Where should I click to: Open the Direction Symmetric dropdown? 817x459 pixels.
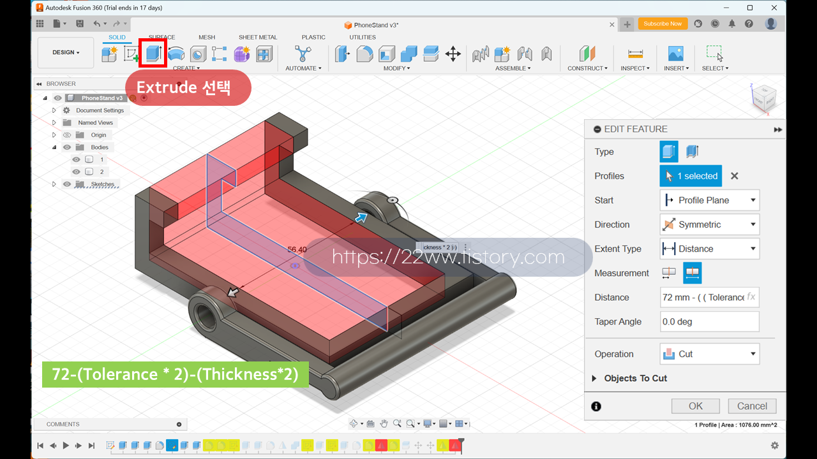[x=710, y=224]
